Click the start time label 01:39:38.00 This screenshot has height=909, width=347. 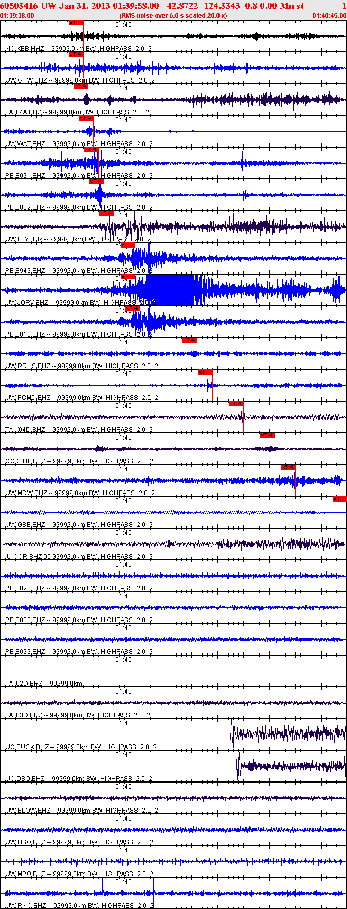pos(17,16)
